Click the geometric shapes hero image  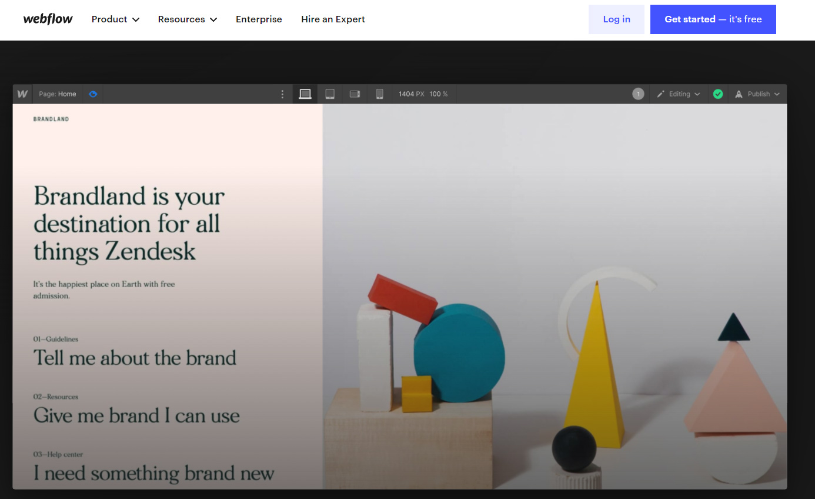(x=555, y=297)
